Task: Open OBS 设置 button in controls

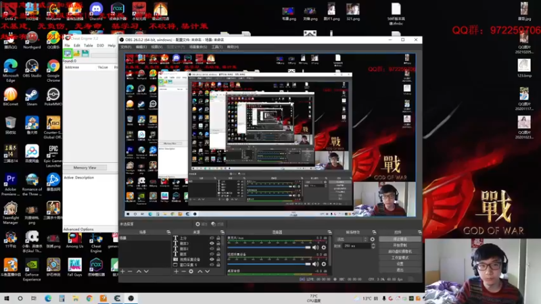Action: point(400,263)
